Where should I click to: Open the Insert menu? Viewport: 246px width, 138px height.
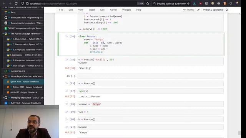pos(92,10)
